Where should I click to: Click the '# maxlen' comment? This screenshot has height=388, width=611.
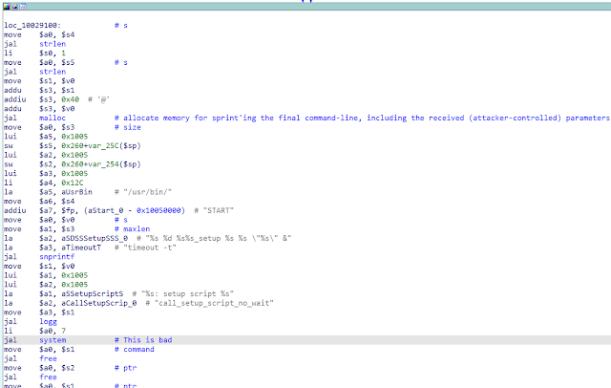click(x=132, y=229)
